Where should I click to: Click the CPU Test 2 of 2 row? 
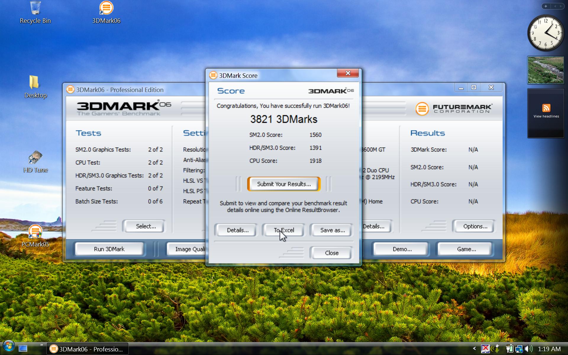[119, 162]
